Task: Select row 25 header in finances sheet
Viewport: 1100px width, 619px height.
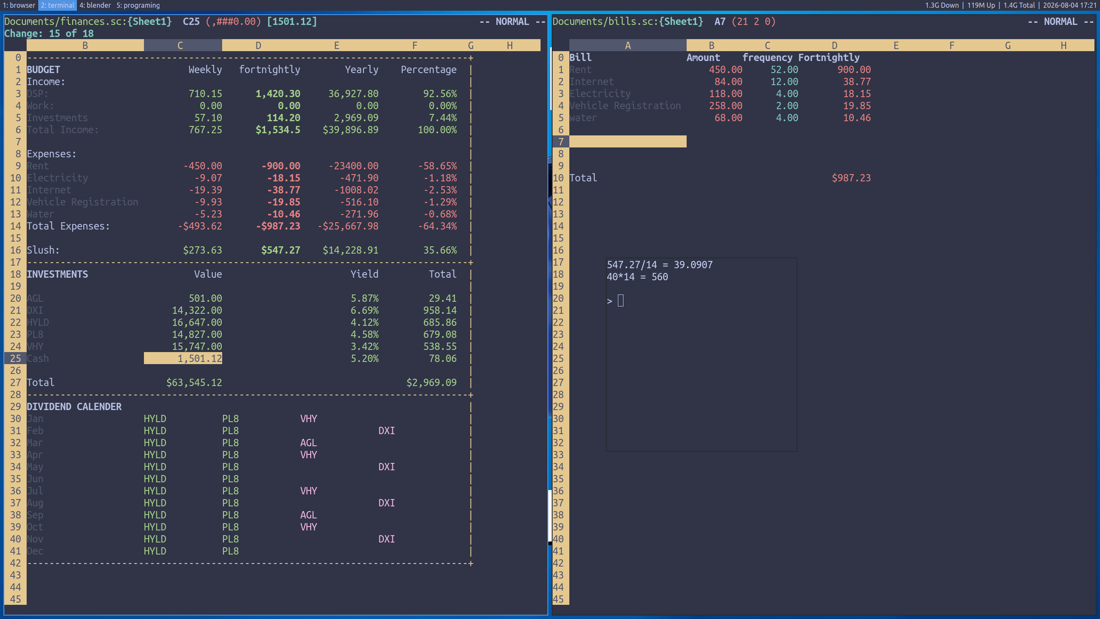Action: point(15,358)
